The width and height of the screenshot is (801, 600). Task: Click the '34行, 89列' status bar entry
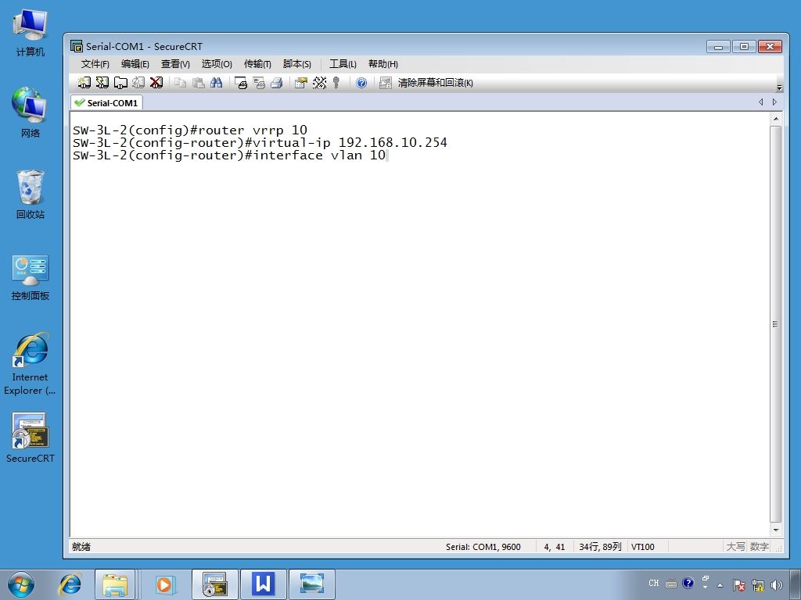(600, 547)
